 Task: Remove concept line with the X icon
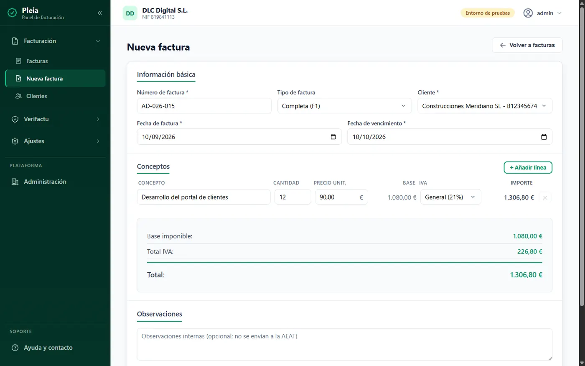(545, 197)
